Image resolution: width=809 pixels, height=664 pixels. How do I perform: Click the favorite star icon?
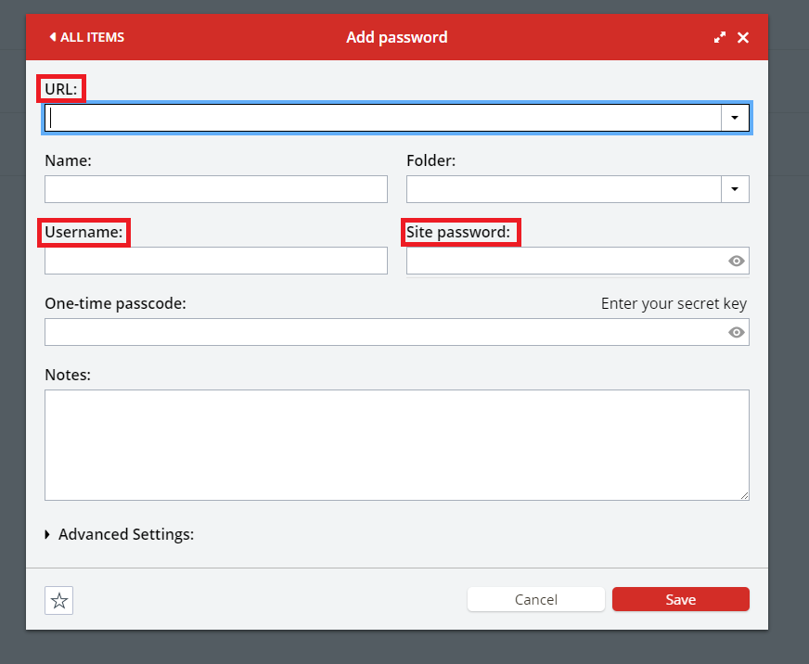click(x=59, y=601)
